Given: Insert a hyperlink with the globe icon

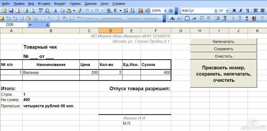Looking at the screenshot, I should pos(109,11).
